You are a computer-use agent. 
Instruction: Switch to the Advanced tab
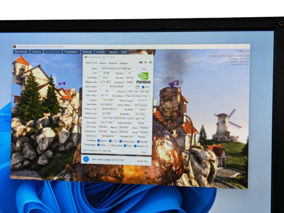coord(113,63)
